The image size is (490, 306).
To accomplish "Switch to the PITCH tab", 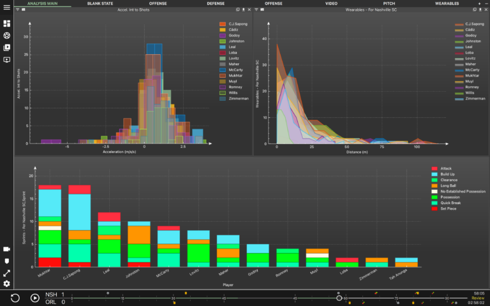I will coord(389,3).
